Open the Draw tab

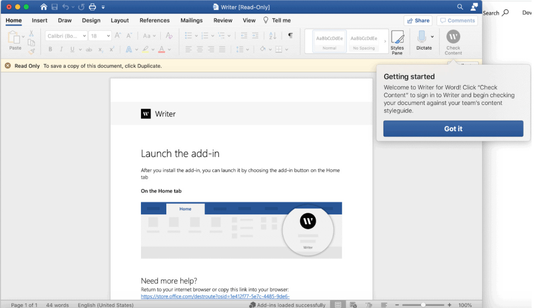click(x=65, y=20)
